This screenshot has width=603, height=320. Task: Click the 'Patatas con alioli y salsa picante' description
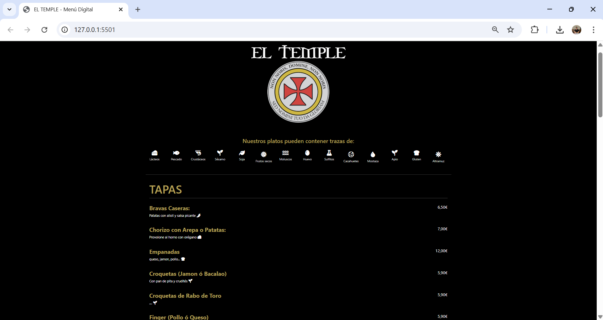172,216
